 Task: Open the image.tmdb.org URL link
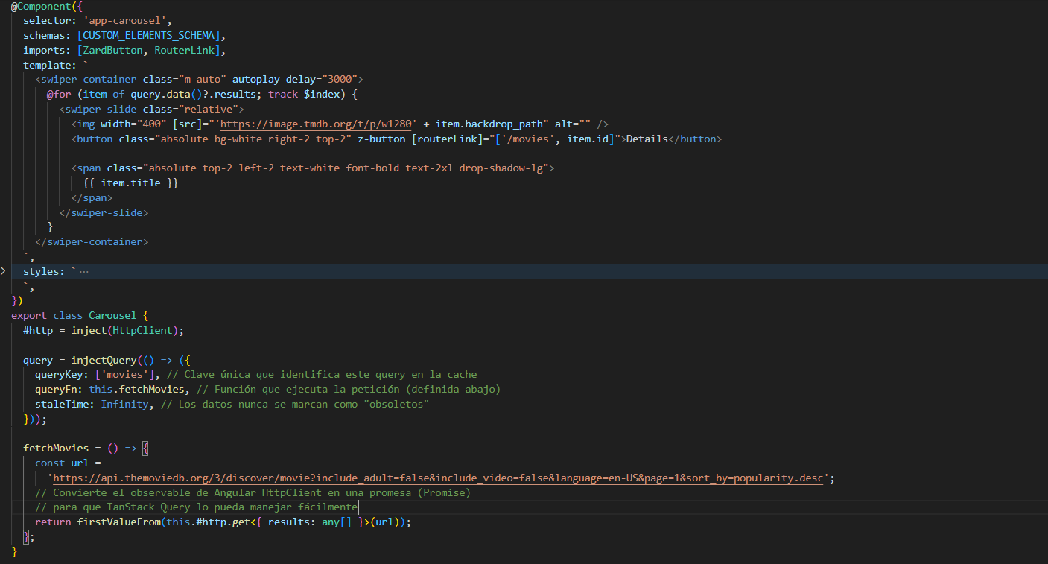click(316, 124)
